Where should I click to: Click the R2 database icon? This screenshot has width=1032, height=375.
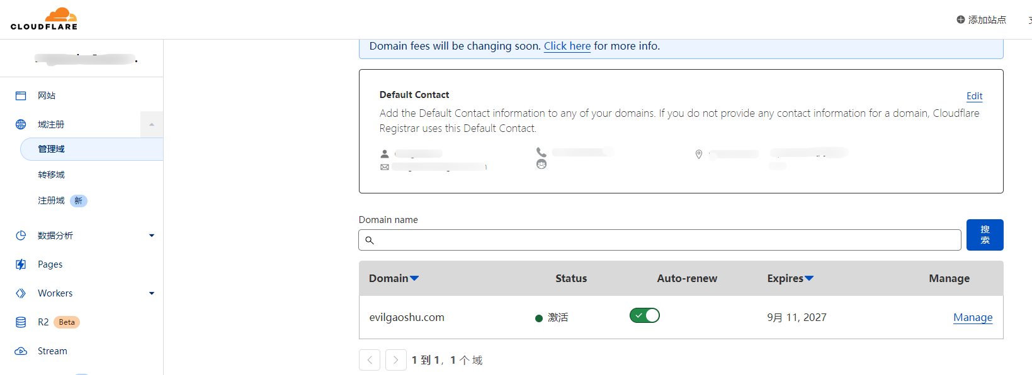(x=21, y=322)
